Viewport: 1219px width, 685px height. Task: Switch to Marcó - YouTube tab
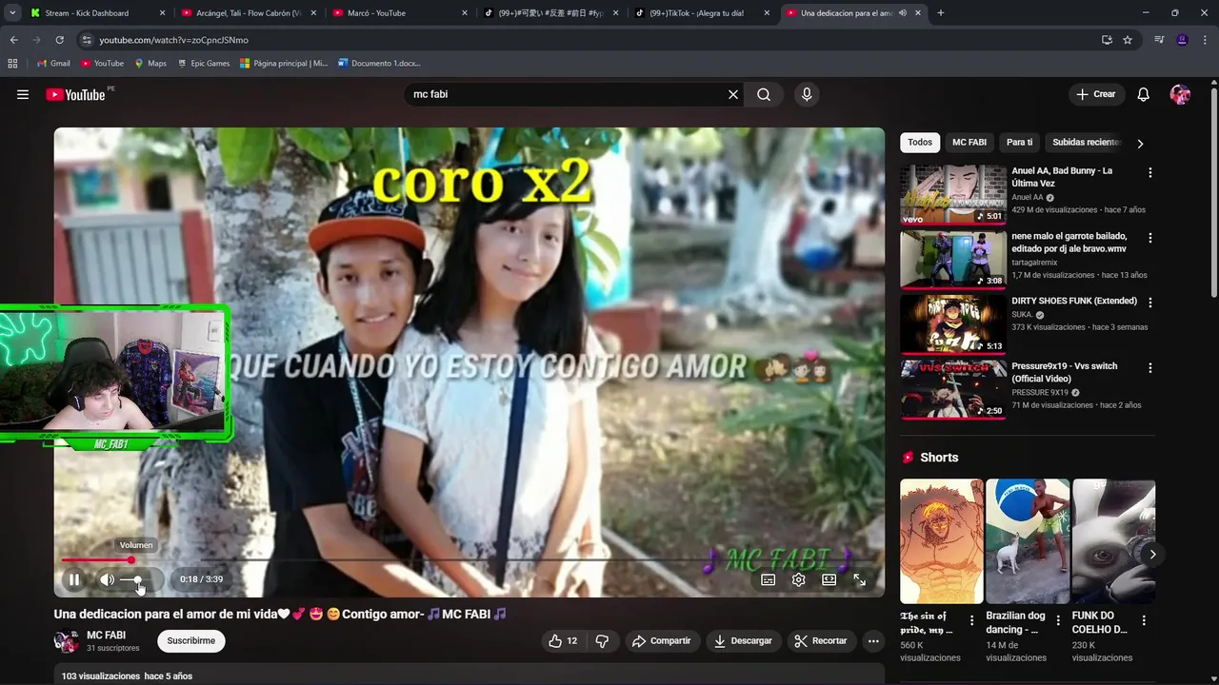[x=400, y=13]
